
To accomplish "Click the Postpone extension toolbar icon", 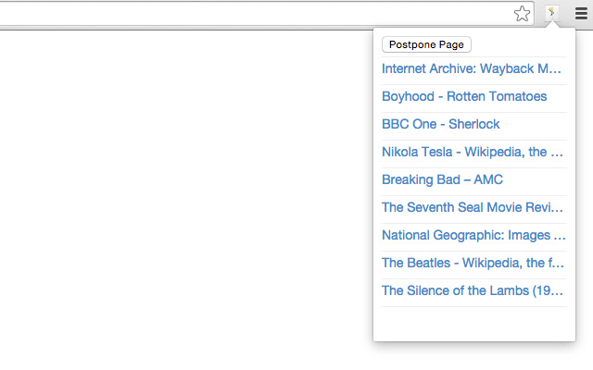I will [x=552, y=13].
